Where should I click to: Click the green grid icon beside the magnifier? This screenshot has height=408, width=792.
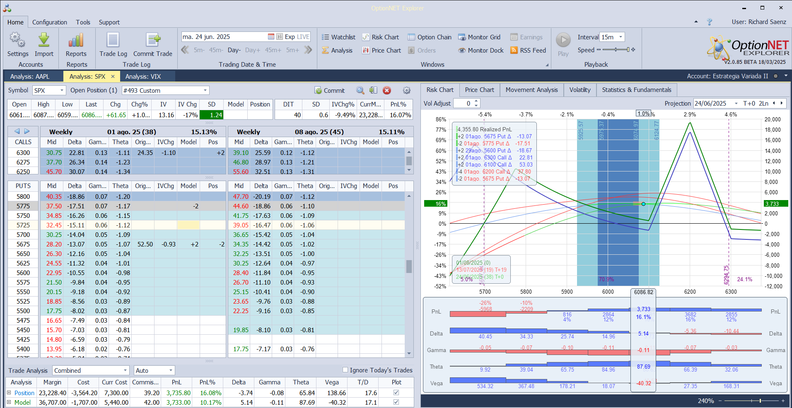tap(373, 90)
